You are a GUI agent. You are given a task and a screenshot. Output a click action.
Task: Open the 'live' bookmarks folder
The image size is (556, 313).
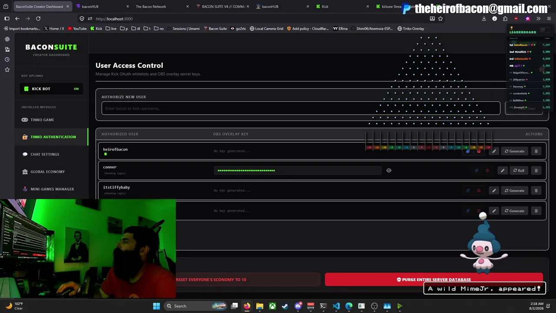click(x=111, y=29)
